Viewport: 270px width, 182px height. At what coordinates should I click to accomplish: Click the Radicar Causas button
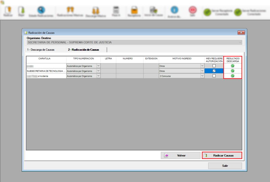coord(222,155)
